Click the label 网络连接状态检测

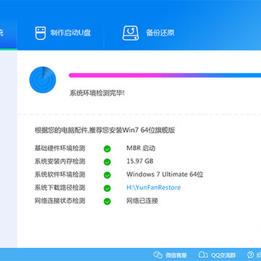click(59, 201)
